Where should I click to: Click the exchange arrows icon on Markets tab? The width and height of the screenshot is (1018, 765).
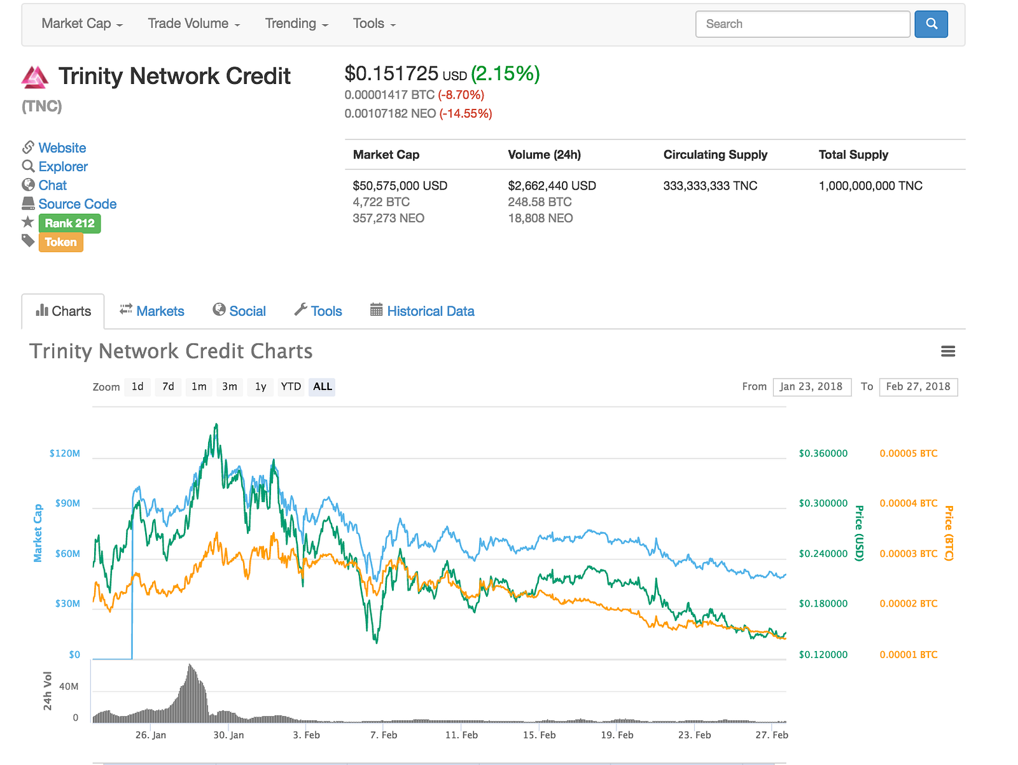[x=126, y=309]
